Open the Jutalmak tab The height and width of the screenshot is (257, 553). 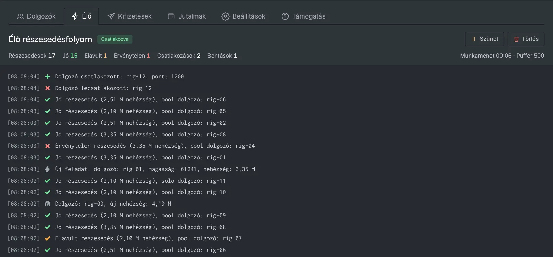[x=187, y=16]
